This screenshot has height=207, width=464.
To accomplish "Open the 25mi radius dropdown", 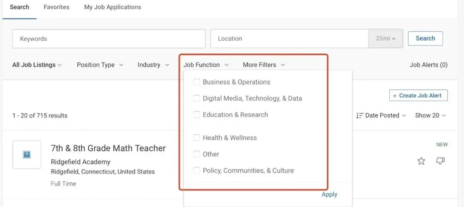I will pyautogui.click(x=385, y=39).
